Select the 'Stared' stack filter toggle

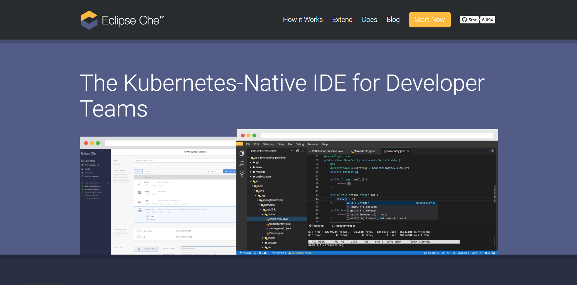point(148,172)
